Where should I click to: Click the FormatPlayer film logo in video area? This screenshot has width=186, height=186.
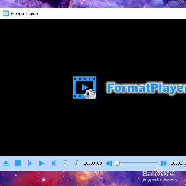84,87
